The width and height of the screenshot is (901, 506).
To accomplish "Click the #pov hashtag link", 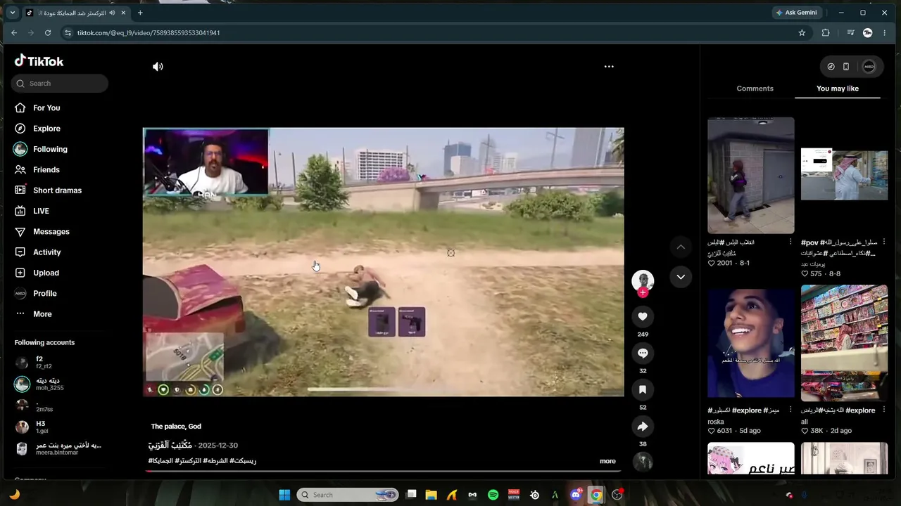I will point(809,242).
